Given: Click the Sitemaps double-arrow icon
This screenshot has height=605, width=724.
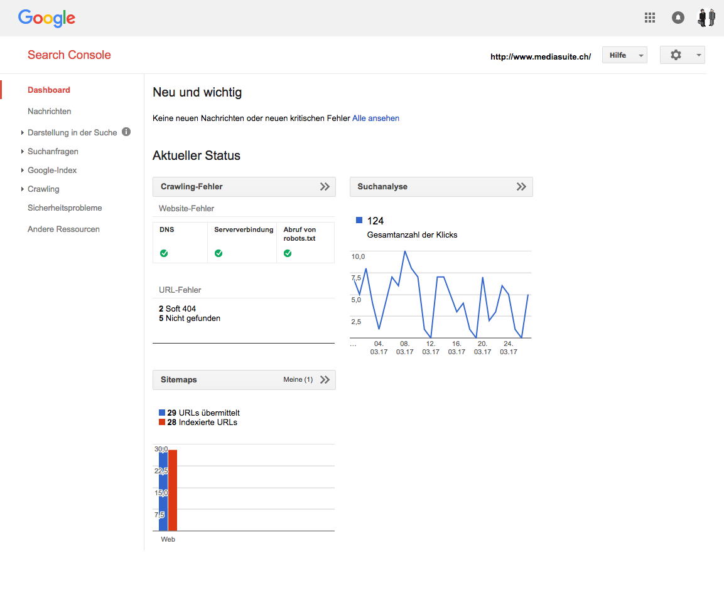Looking at the screenshot, I should click(325, 379).
